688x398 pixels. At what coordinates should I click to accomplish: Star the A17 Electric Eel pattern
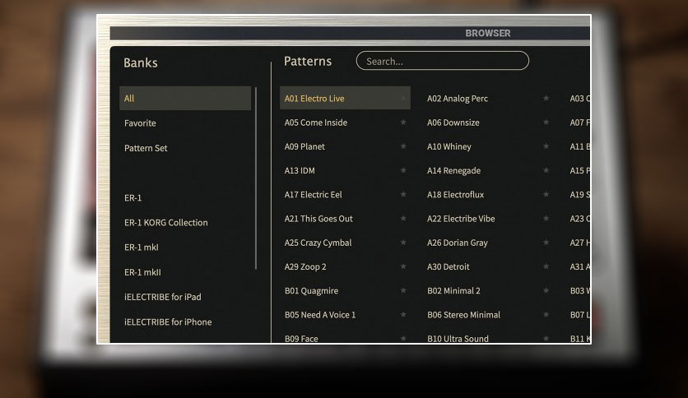click(x=403, y=194)
